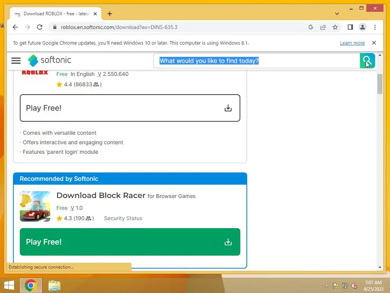Open the Windows Start menu

click(x=9, y=285)
